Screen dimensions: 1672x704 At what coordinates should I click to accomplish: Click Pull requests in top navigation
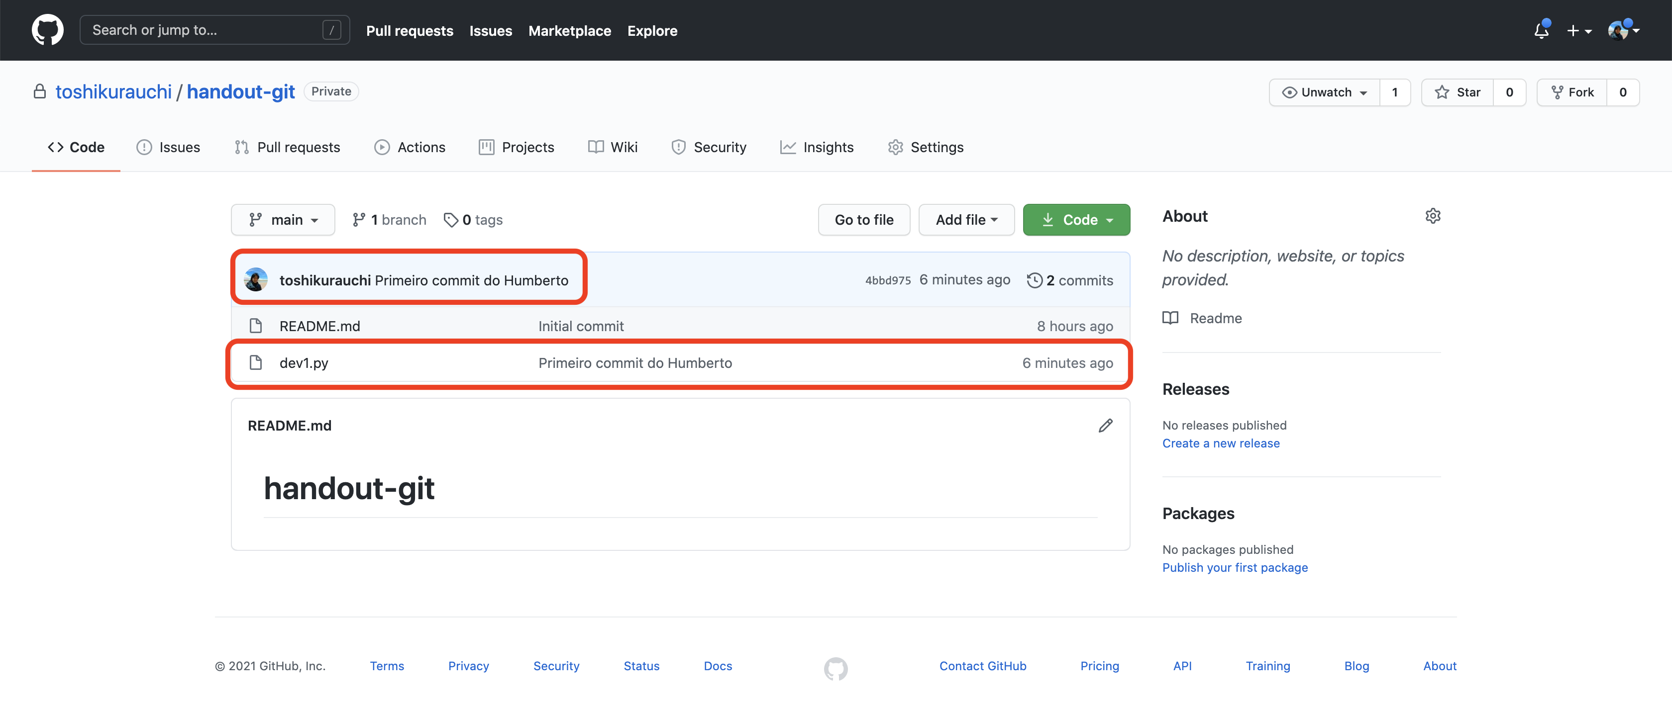click(410, 30)
